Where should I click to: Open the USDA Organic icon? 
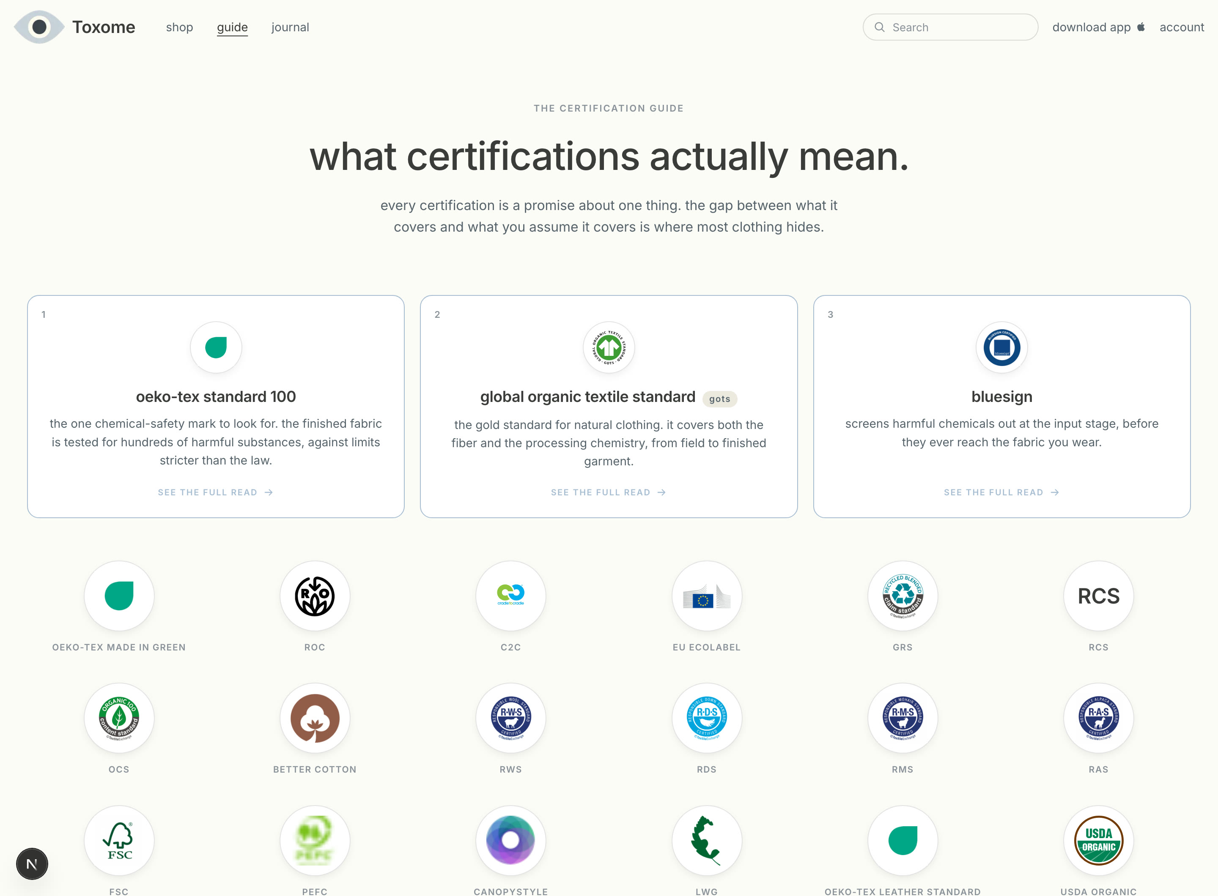(1099, 841)
